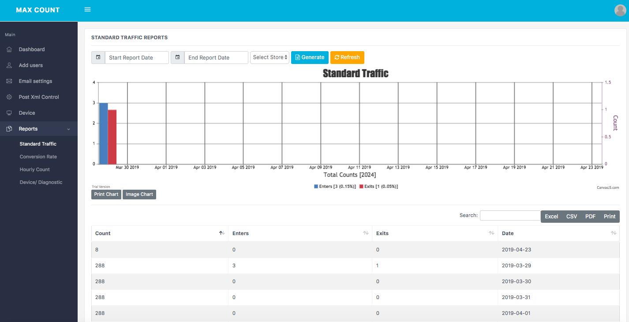The height and width of the screenshot is (322, 629).
Task: Click the CanvasJS.com credit link
Action: (608, 187)
